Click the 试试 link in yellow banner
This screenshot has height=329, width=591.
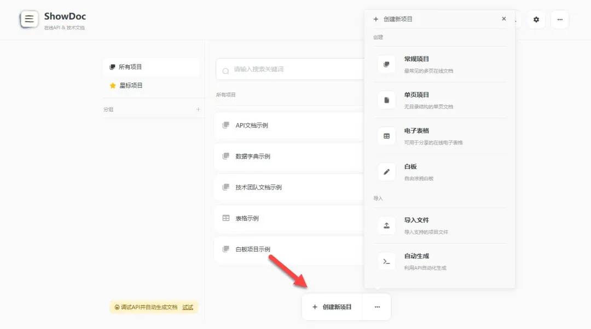coord(188,307)
